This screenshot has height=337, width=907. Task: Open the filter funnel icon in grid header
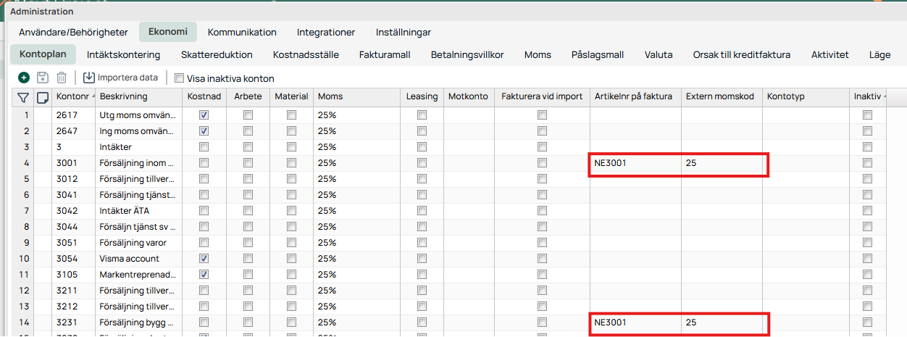[x=23, y=96]
